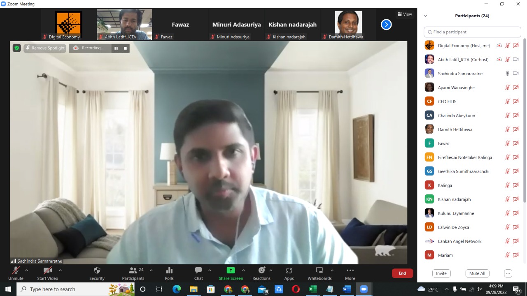
Task: Stop the meeting recording
Action: click(126, 48)
